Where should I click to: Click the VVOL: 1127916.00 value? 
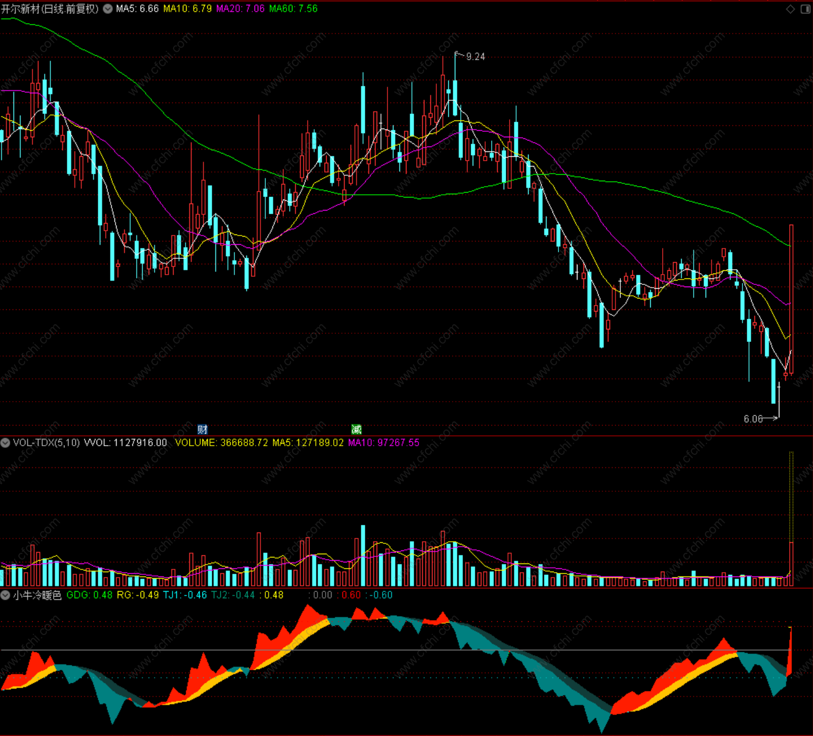click(x=125, y=442)
